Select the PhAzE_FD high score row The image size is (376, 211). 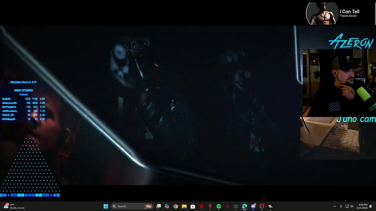[23, 115]
